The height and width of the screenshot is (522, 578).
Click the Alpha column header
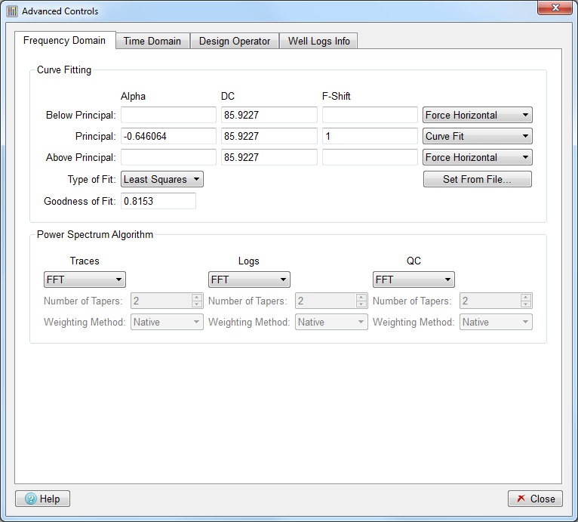(x=133, y=97)
